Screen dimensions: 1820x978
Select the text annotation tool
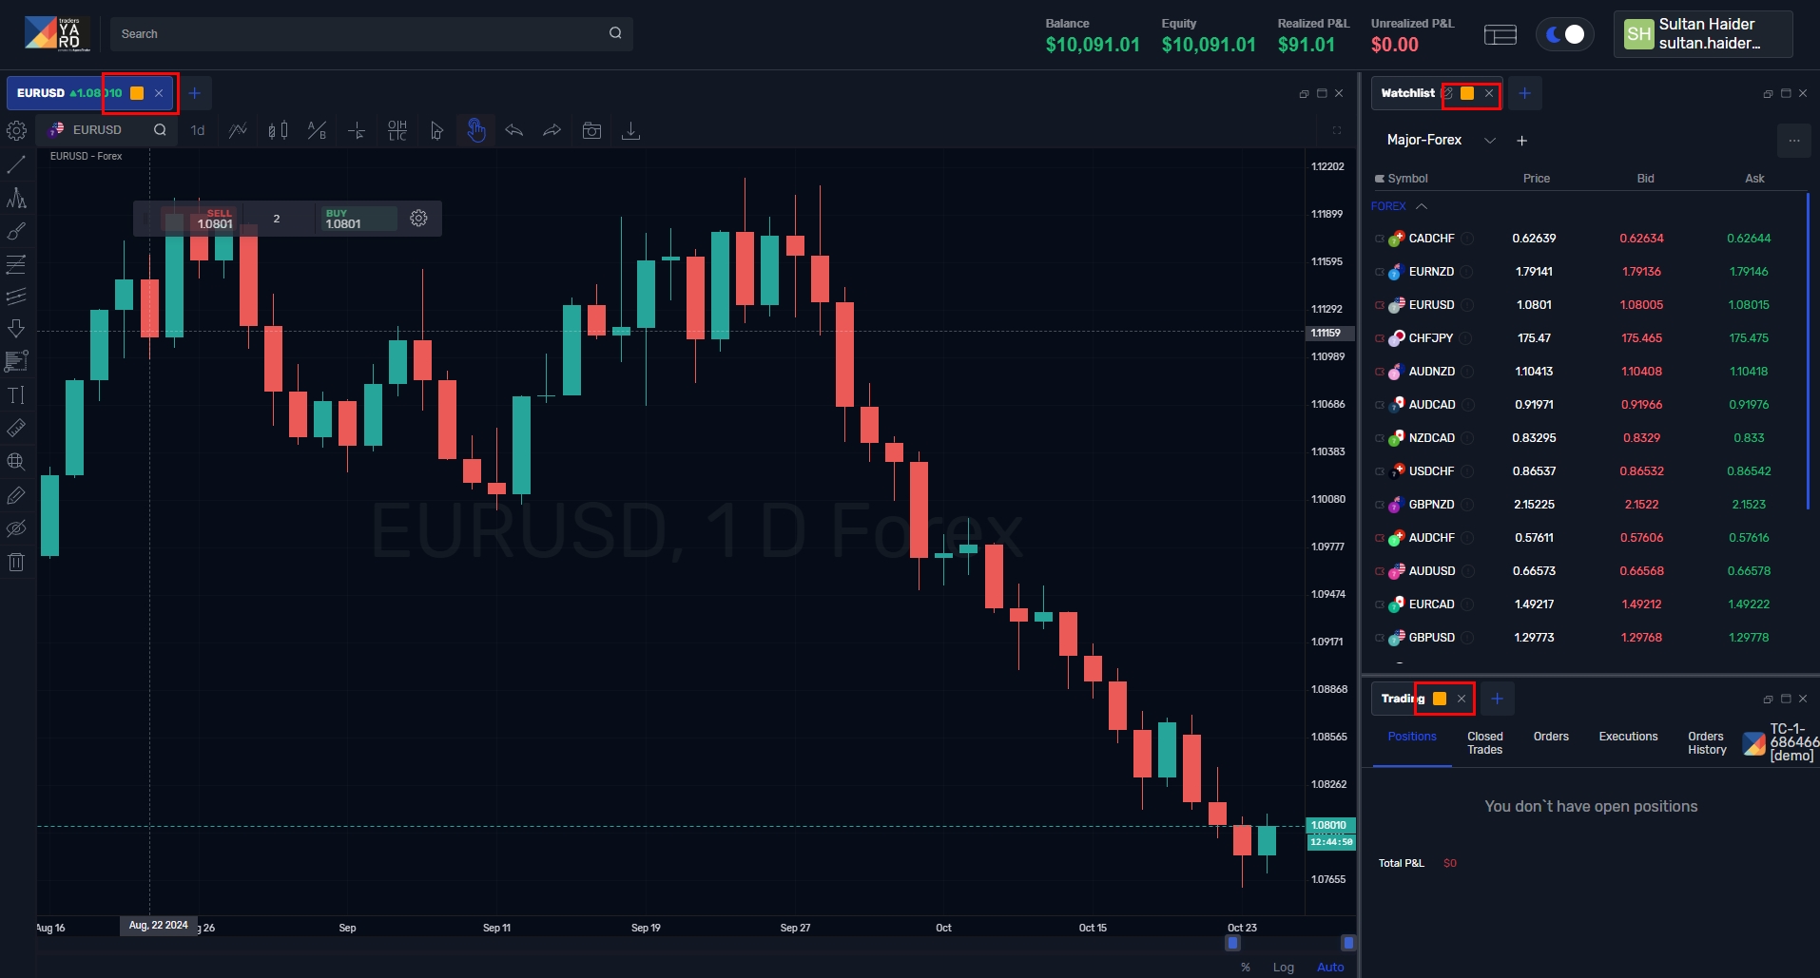(x=16, y=395)
